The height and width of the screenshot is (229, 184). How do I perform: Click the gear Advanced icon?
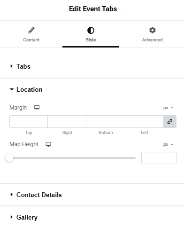153,30
